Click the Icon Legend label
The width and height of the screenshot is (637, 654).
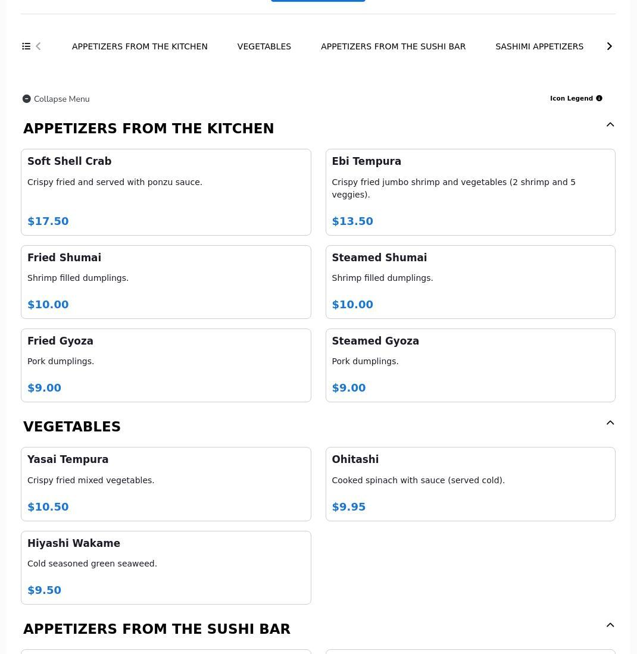click(x=571, y=99)
